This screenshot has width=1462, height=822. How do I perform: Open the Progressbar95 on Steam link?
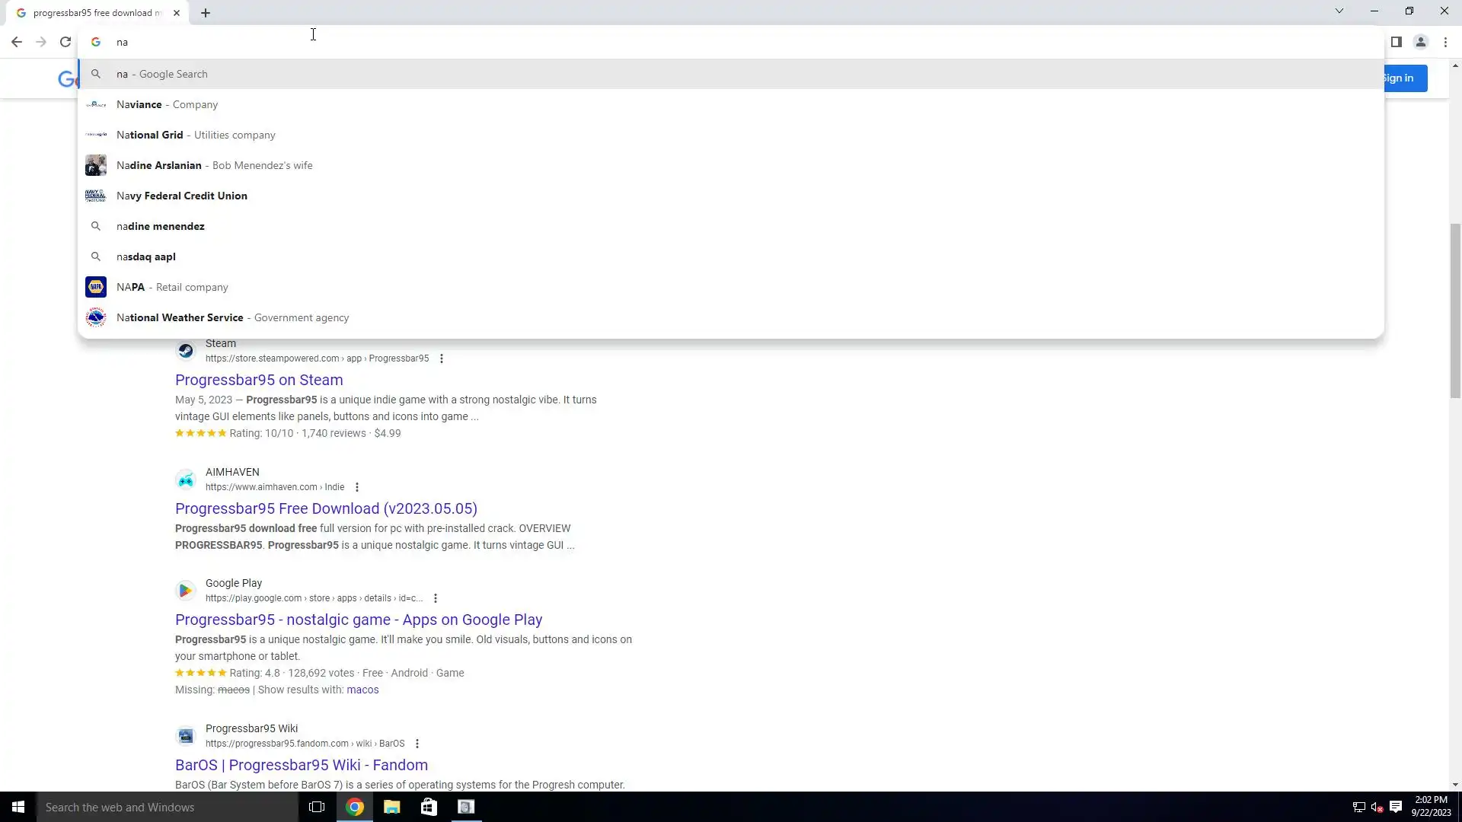[259, 380]
